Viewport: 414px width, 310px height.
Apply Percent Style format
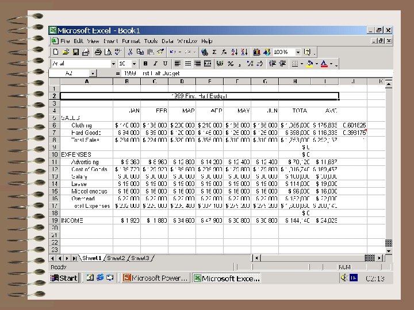tap(231, 64)
